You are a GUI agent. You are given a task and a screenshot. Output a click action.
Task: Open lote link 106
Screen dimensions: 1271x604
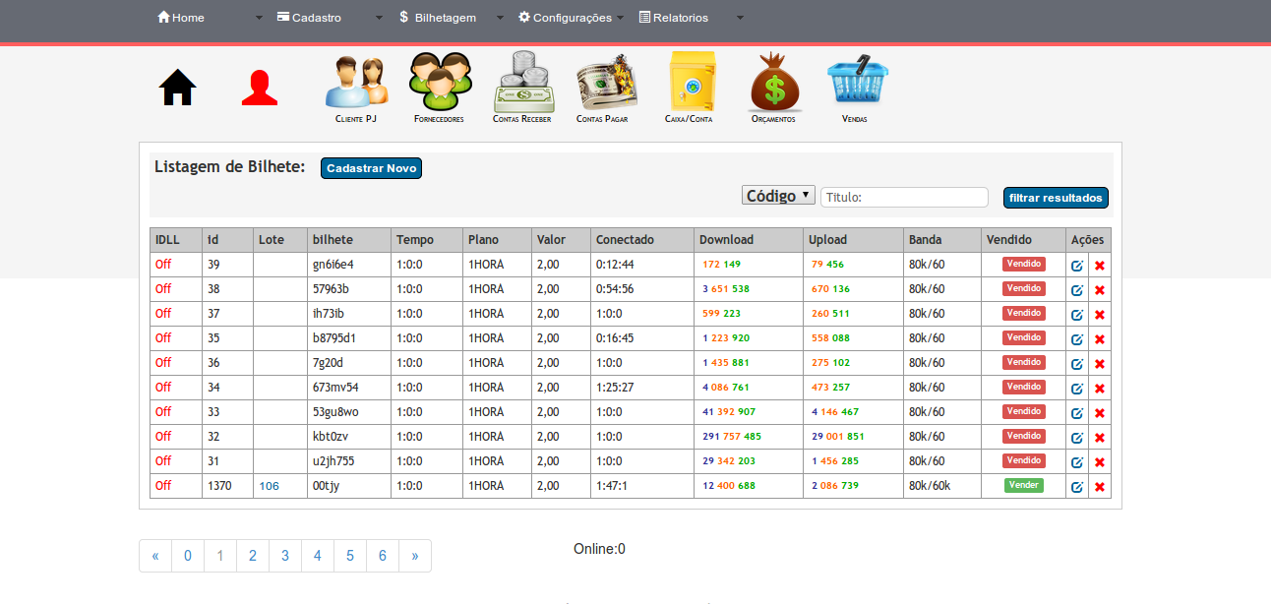(x=269, y=486)
